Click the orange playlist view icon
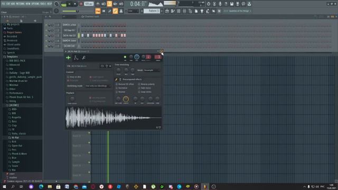Viewport: 338px width, 190px height. point(98,11)
